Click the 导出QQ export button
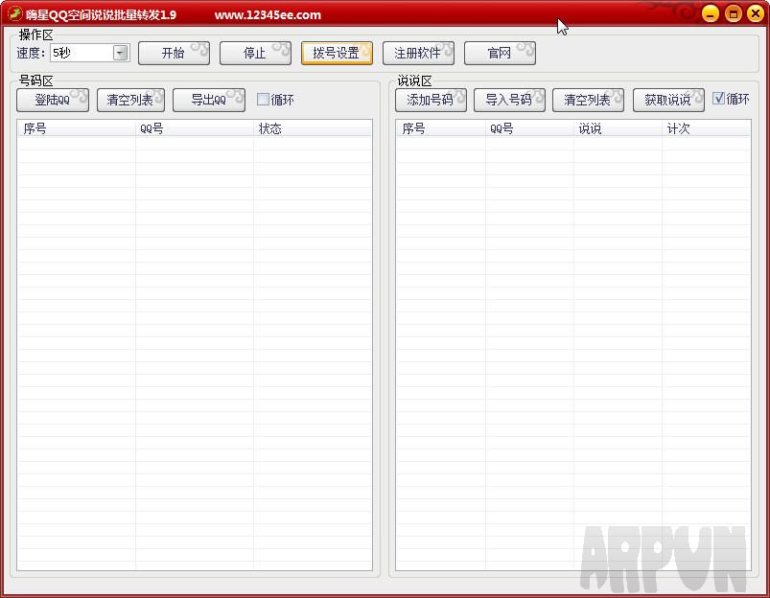Screen dimensions: 770x598 click(209, 101)
